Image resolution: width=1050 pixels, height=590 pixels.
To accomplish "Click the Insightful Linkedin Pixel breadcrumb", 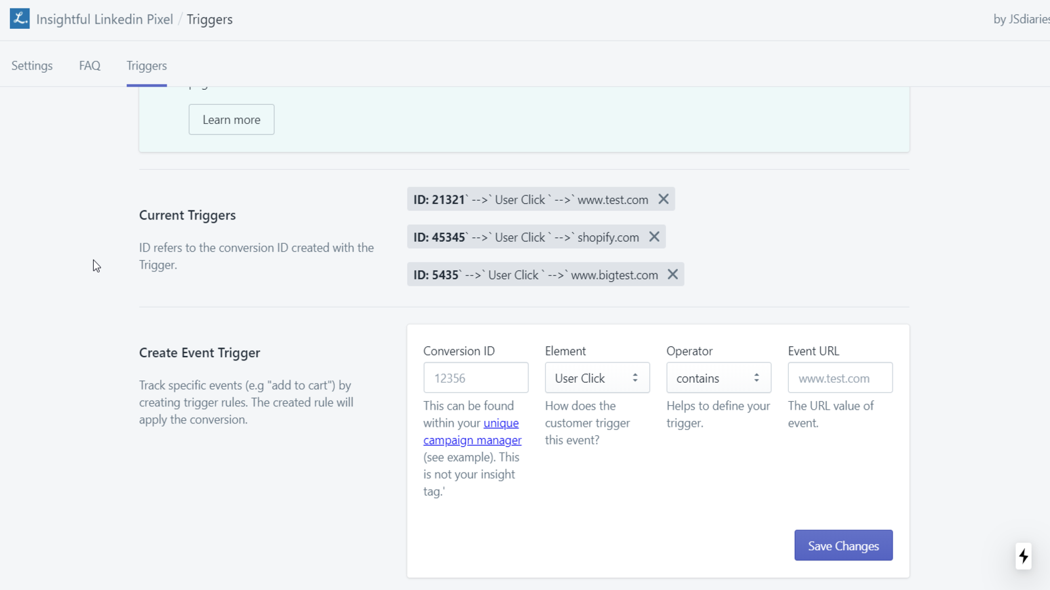I will [105, 19].
